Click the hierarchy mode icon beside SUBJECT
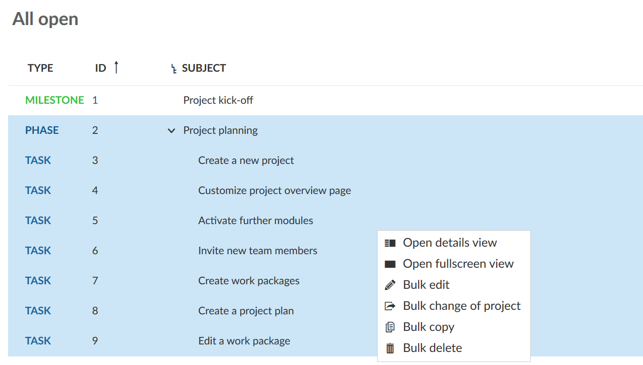This screenshot has height=365, width=643. (174, 69)
